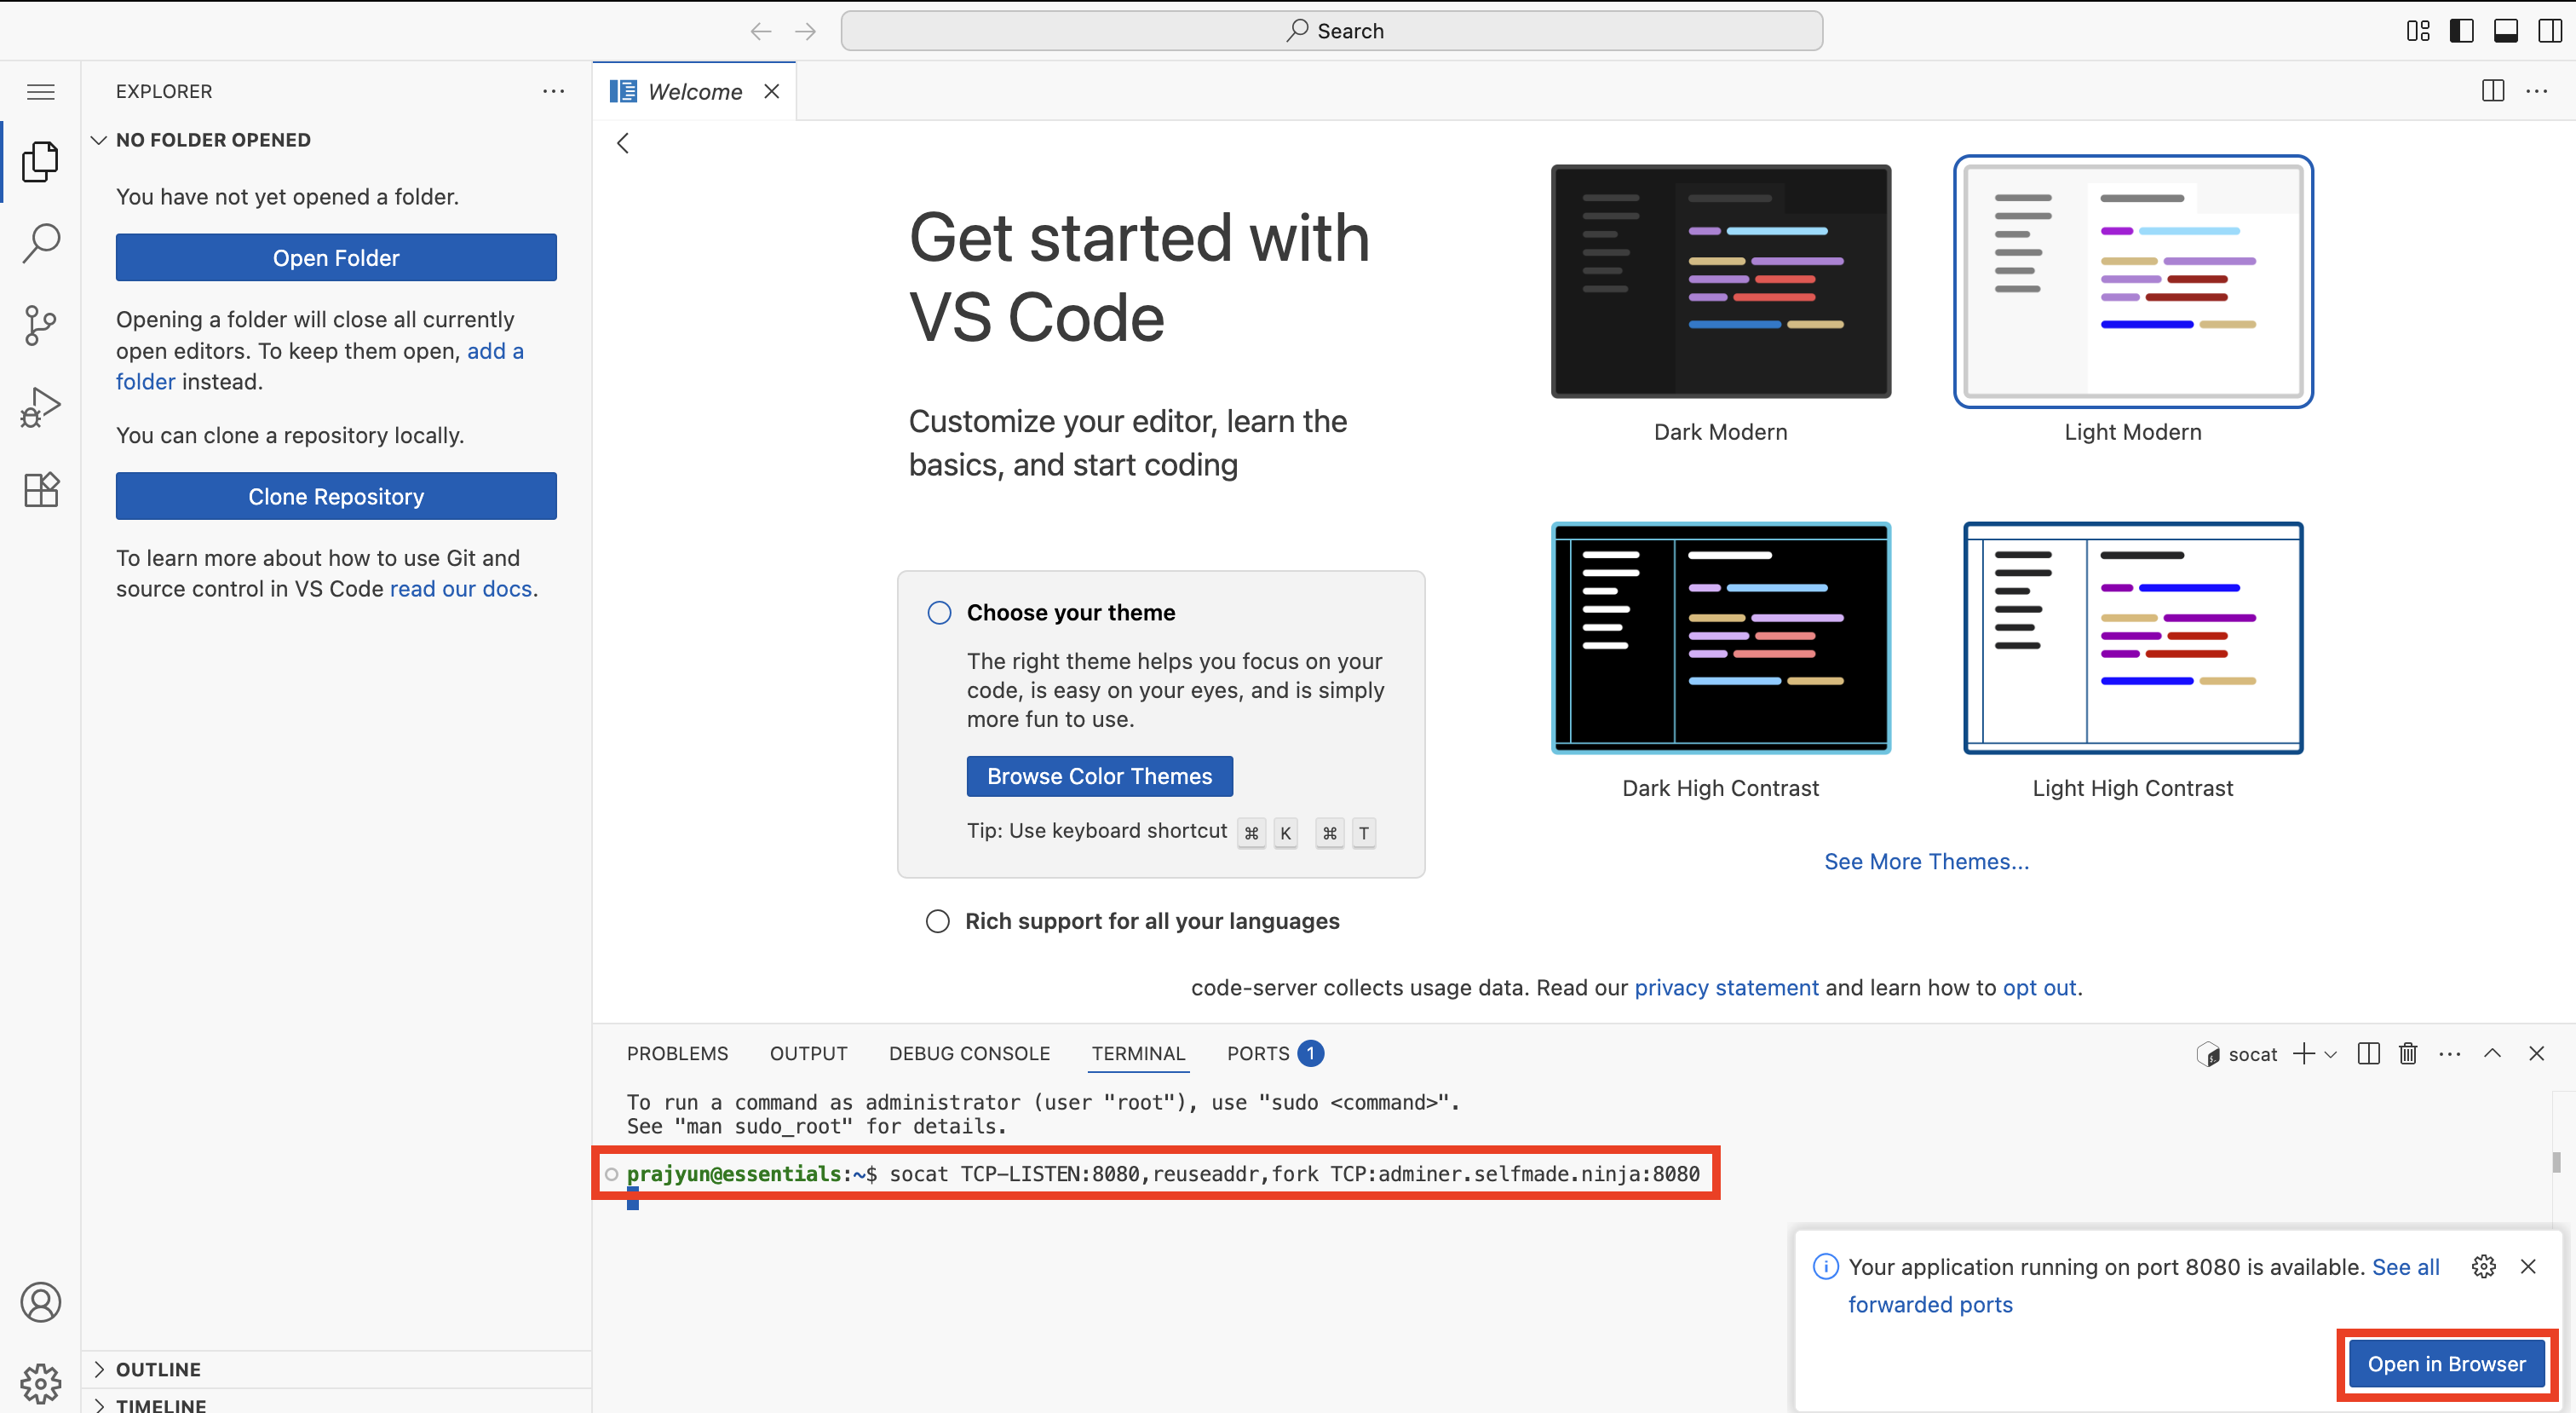
Task: Click the terminal scrollbar thumb
Action: 2556,1162
